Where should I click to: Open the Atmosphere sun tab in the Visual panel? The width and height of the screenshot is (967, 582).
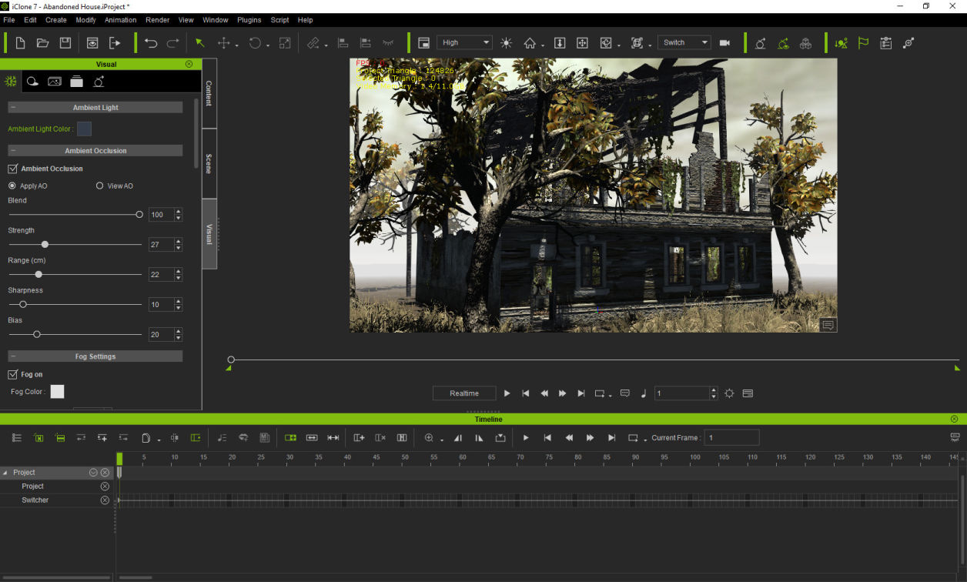click(x=11, y=81)
